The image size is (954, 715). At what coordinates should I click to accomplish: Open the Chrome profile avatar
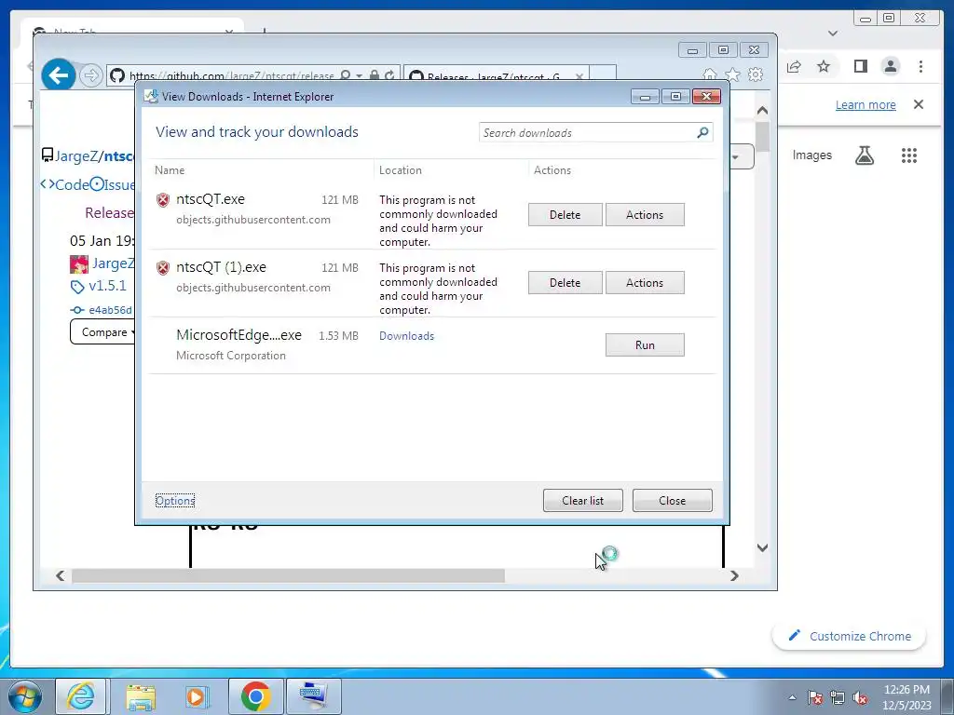tap(890, 66)
